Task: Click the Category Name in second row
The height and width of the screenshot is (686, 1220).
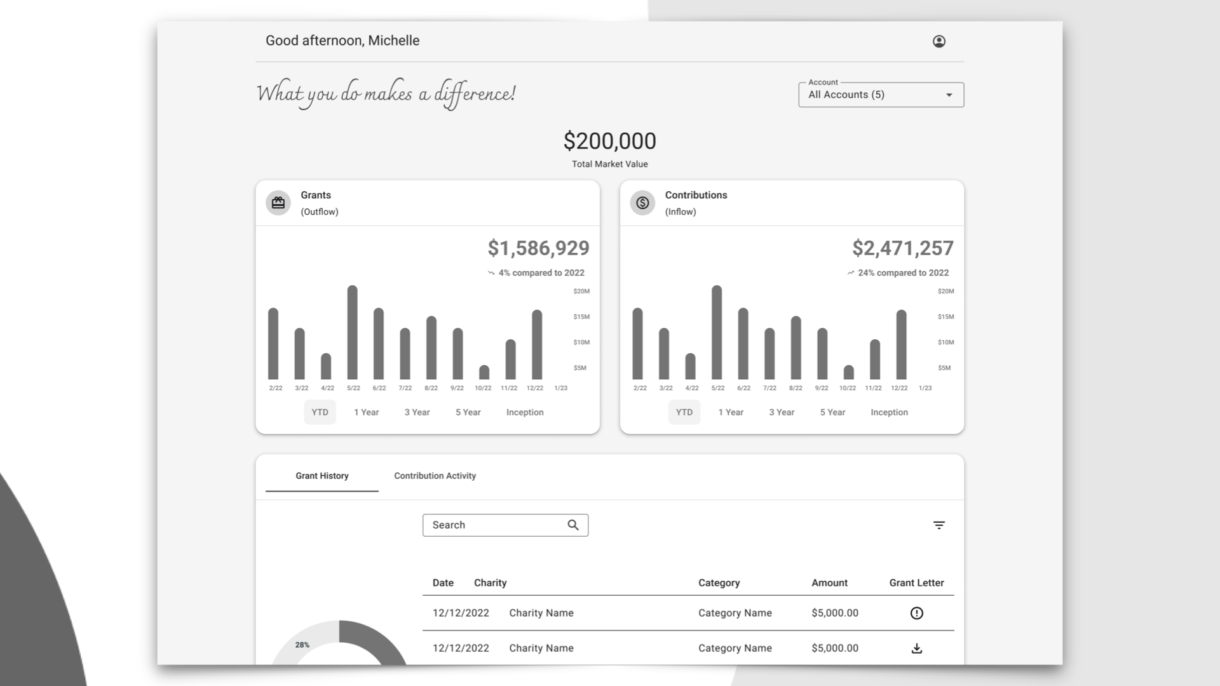Action: click(735, 649)
